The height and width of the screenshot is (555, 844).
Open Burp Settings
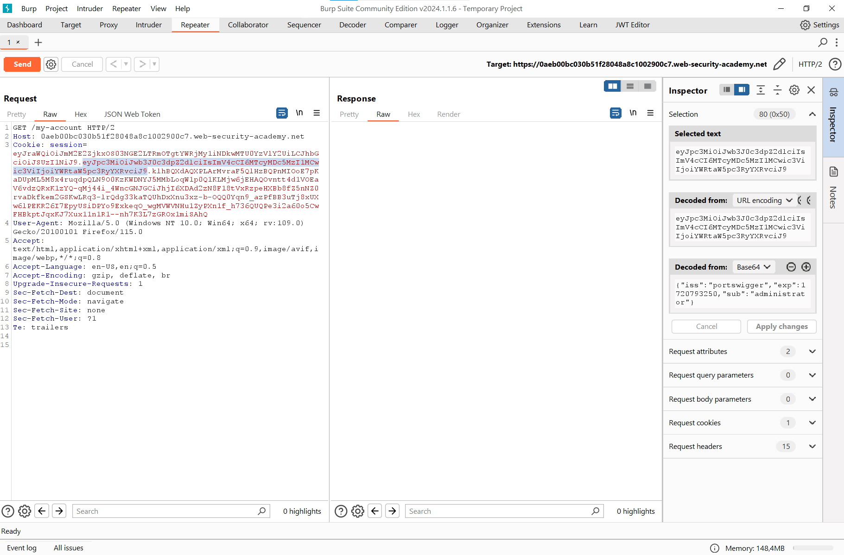[x=819, y=25]
